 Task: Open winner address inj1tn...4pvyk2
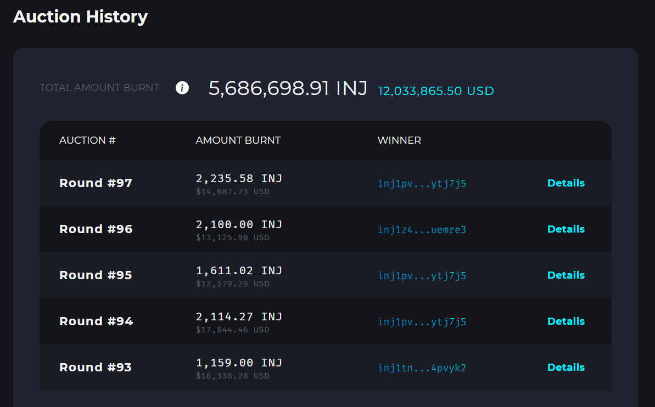[422, 368]
